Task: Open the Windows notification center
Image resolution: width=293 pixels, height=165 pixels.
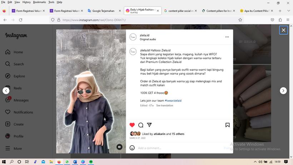Action: [286, 162]
